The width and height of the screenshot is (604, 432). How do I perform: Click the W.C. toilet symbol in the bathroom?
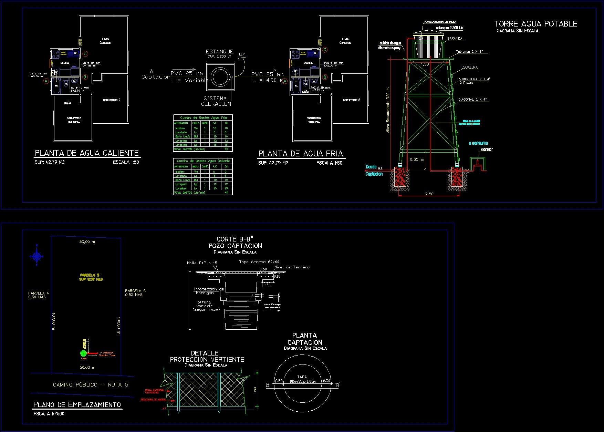(65, 84)
